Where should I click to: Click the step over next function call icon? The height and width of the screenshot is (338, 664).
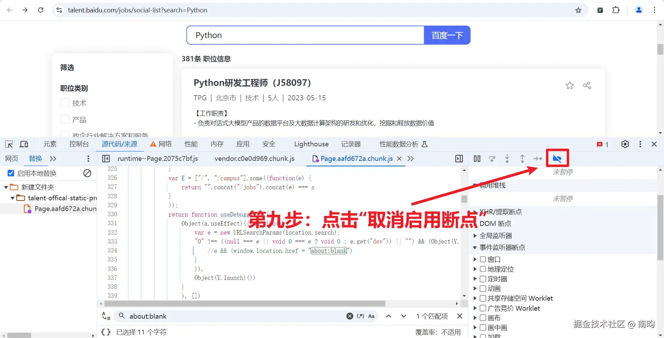click(x=492, y=158)
